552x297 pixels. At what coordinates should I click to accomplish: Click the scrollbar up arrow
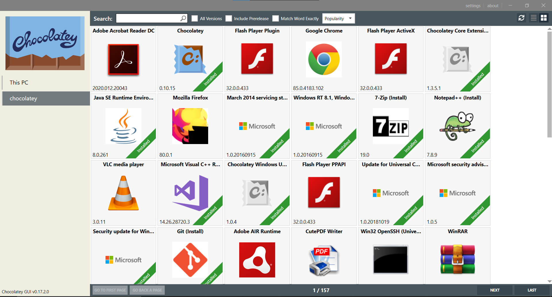(x=549, y=29)
